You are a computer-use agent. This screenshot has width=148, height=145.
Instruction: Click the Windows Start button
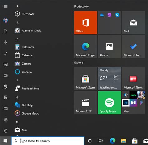coord(6,141)
